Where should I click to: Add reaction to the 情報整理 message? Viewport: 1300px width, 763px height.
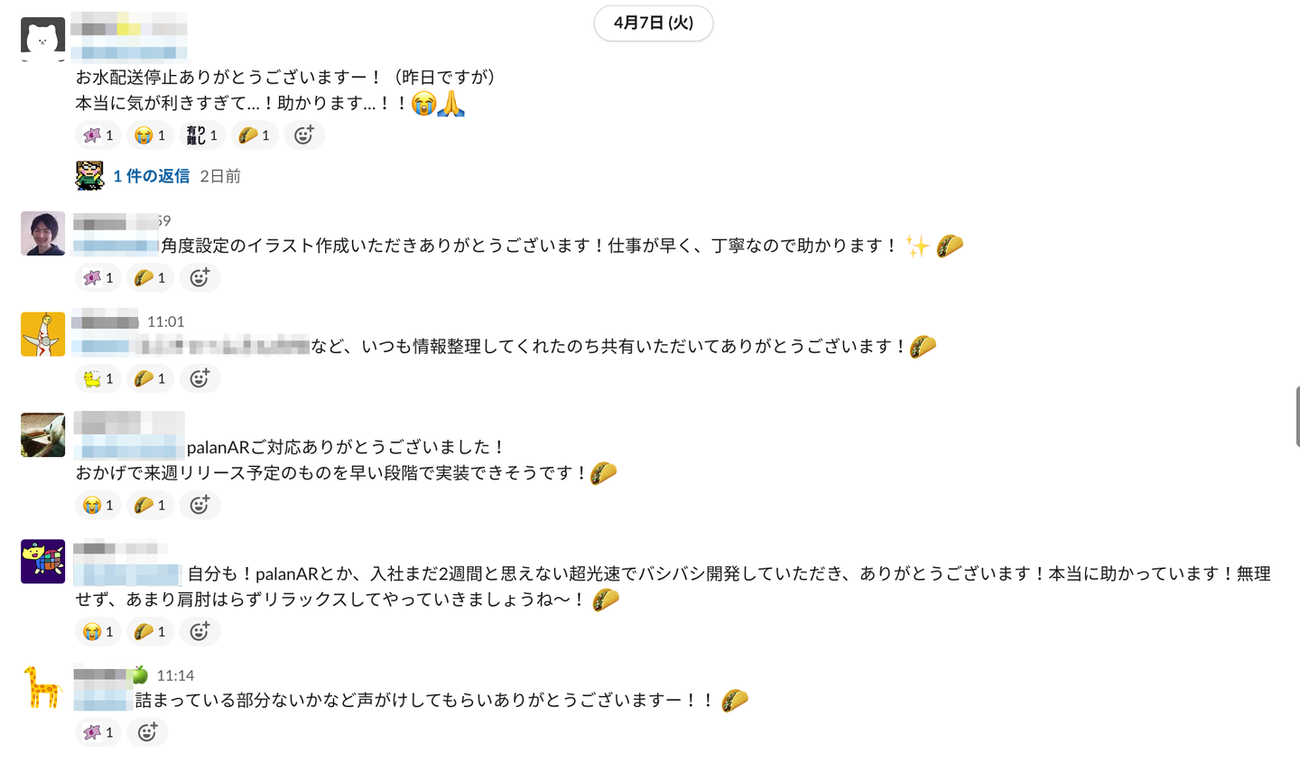click(x=200, y=379)
